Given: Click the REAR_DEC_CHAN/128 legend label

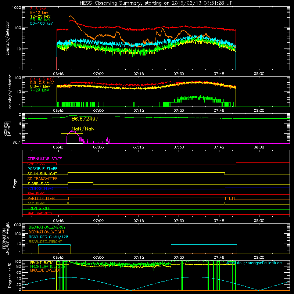Looking at the screenshot, I should (49, 237).
